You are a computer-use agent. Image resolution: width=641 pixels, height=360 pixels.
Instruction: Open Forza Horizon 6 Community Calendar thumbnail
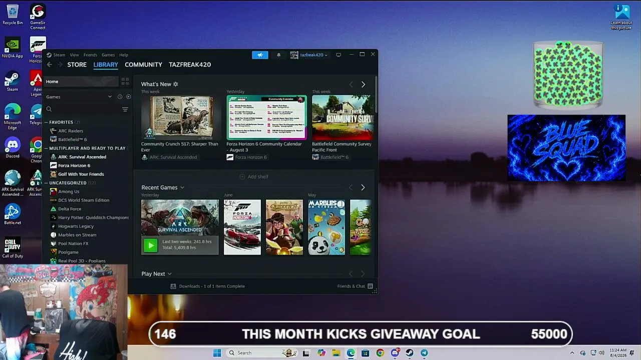(266, 117)
